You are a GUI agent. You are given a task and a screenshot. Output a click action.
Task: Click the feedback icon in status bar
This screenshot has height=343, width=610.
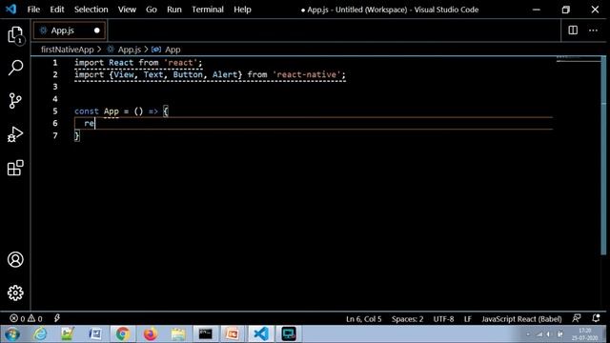577,318
